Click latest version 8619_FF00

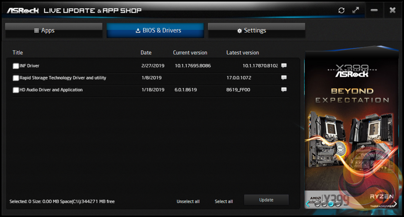pyautogui.click(x=238, y=90)
